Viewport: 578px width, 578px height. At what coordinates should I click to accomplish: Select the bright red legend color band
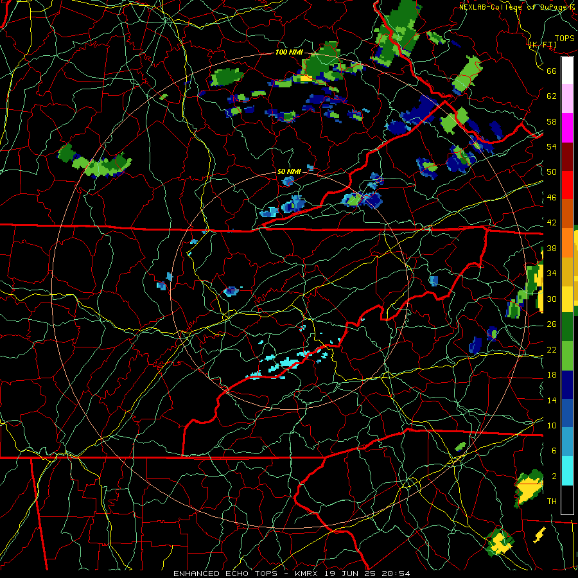(x=567, y=185)
